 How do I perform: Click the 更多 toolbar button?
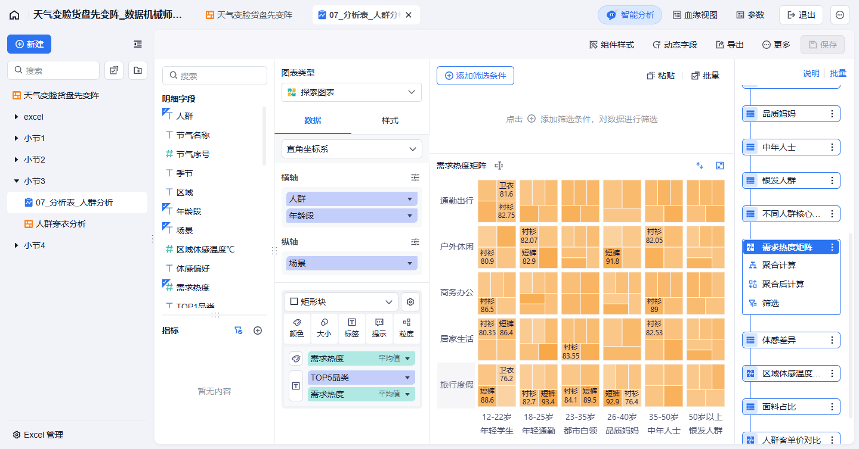pyautogui.click(x=776, y=45)
